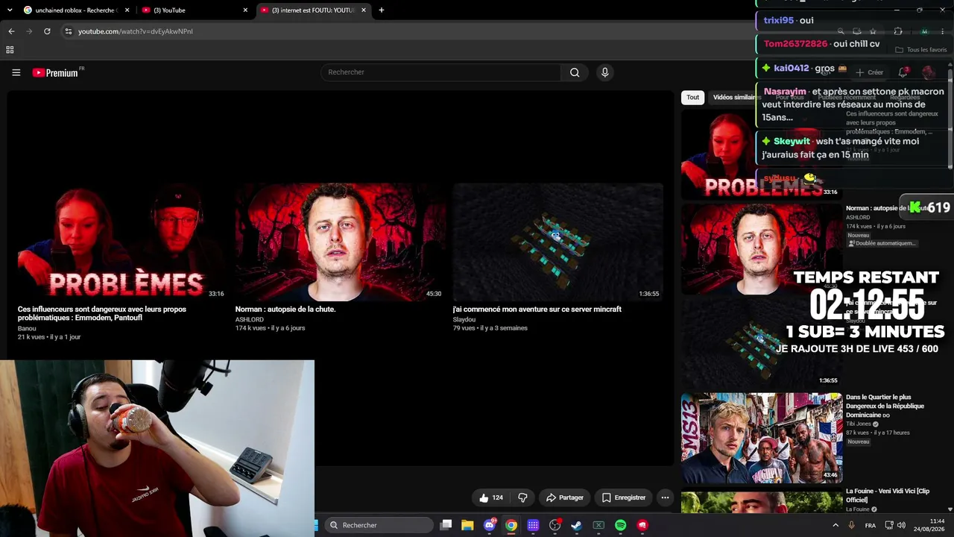The width and height of the screenshot is (954, 537).
Task: Open title j'ai commencé mon aventure video
Action: pos(537,309)
